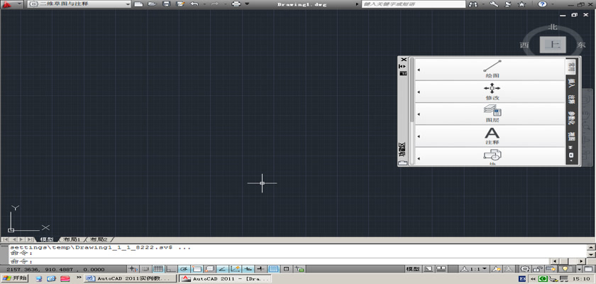This screenshot has width=596, height=284.
Task: Click the command line input 命令:
Action: [x=280, y=261]
